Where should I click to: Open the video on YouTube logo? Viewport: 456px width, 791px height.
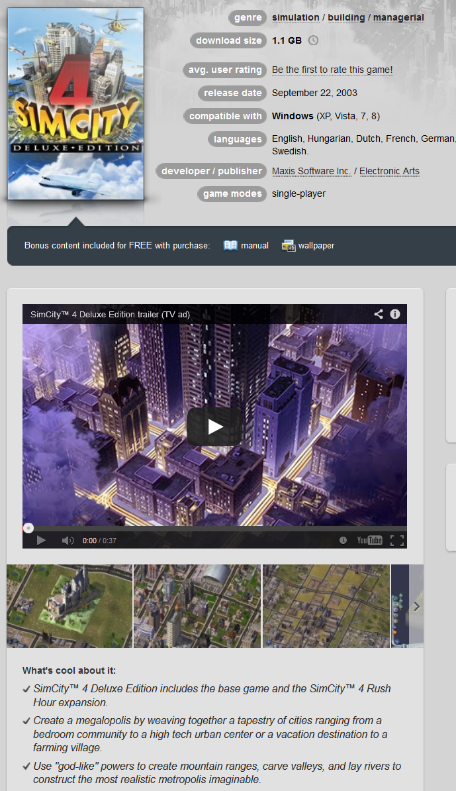point(370,541)
